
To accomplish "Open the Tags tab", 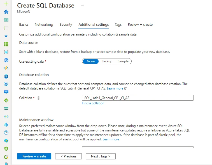I will (118, 24).
